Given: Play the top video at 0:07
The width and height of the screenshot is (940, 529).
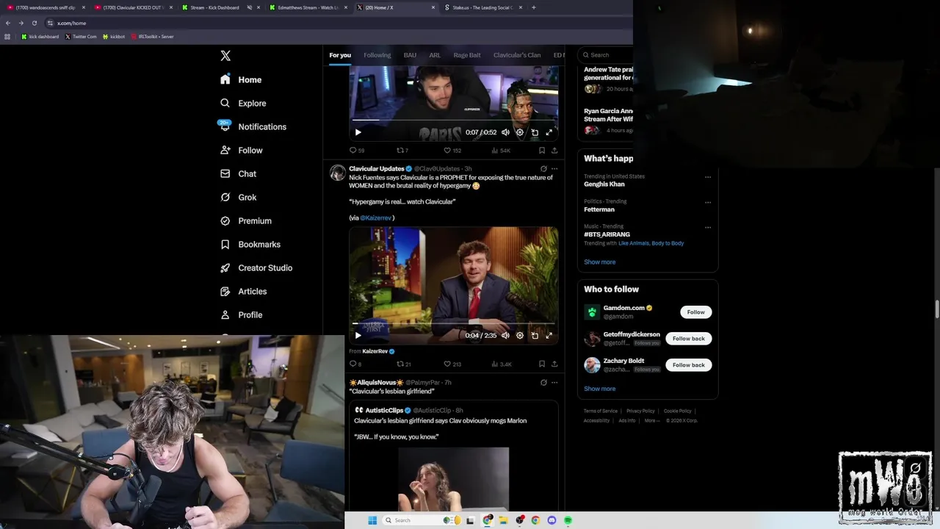Looking at the screenshot, I should tap(358, 132).
